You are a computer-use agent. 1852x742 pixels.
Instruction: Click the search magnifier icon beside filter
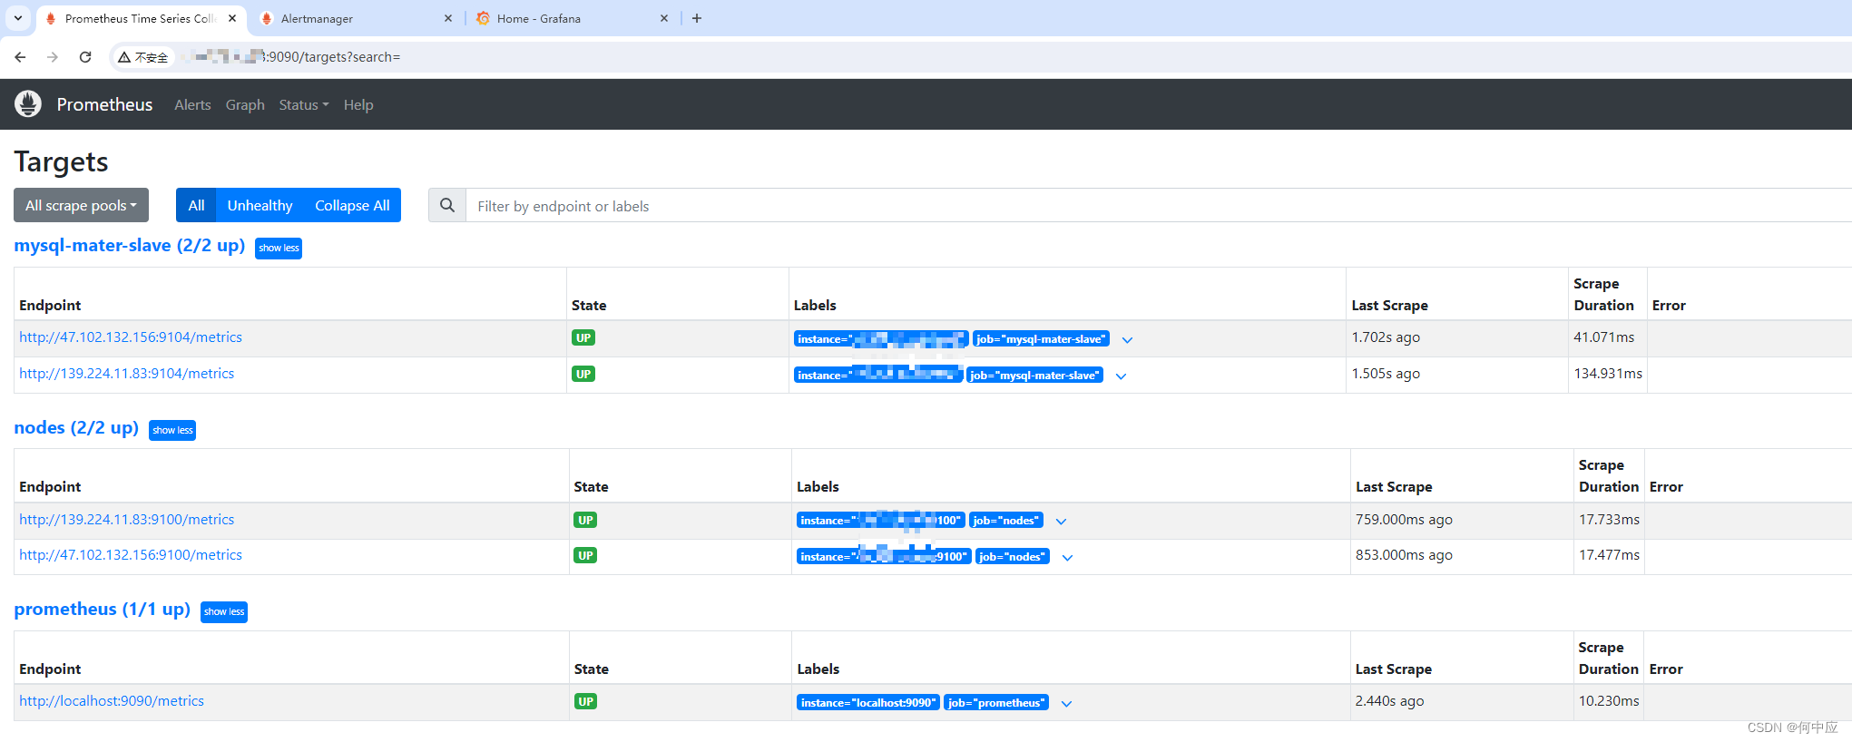pyautogui.click(x=447, y=206)
